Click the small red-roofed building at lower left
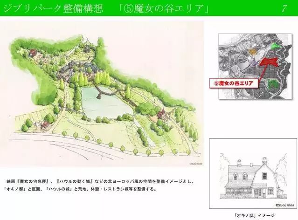This screenshot has width=298, height=220. 44,125
